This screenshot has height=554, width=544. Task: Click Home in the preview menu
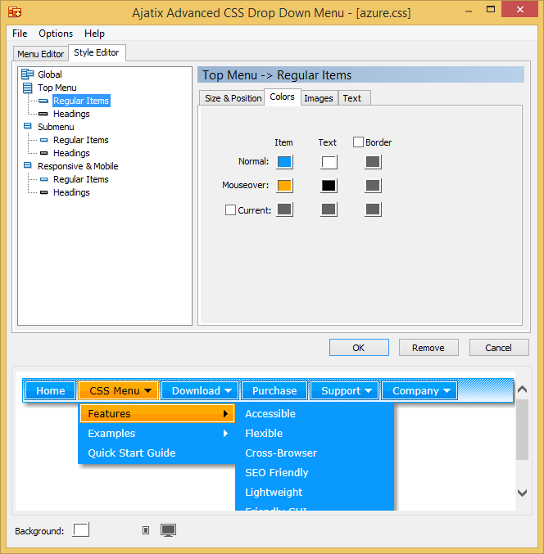coord(50,390)
